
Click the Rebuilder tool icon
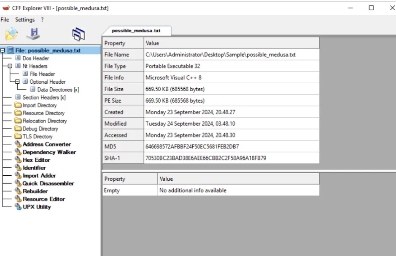click(x=18, y=191)
